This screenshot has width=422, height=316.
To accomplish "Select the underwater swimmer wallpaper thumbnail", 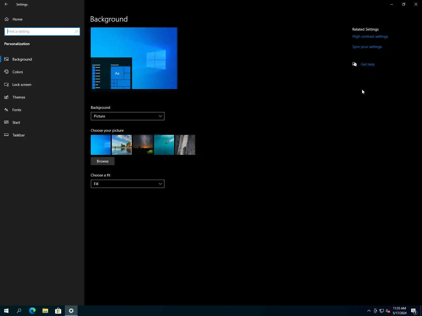I will 164,145.
